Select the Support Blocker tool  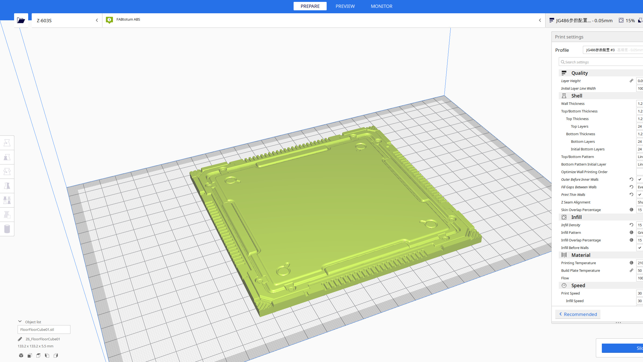coord(7,215)
